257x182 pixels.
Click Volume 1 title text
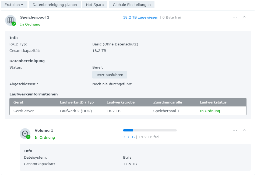[x=44, y=130]
